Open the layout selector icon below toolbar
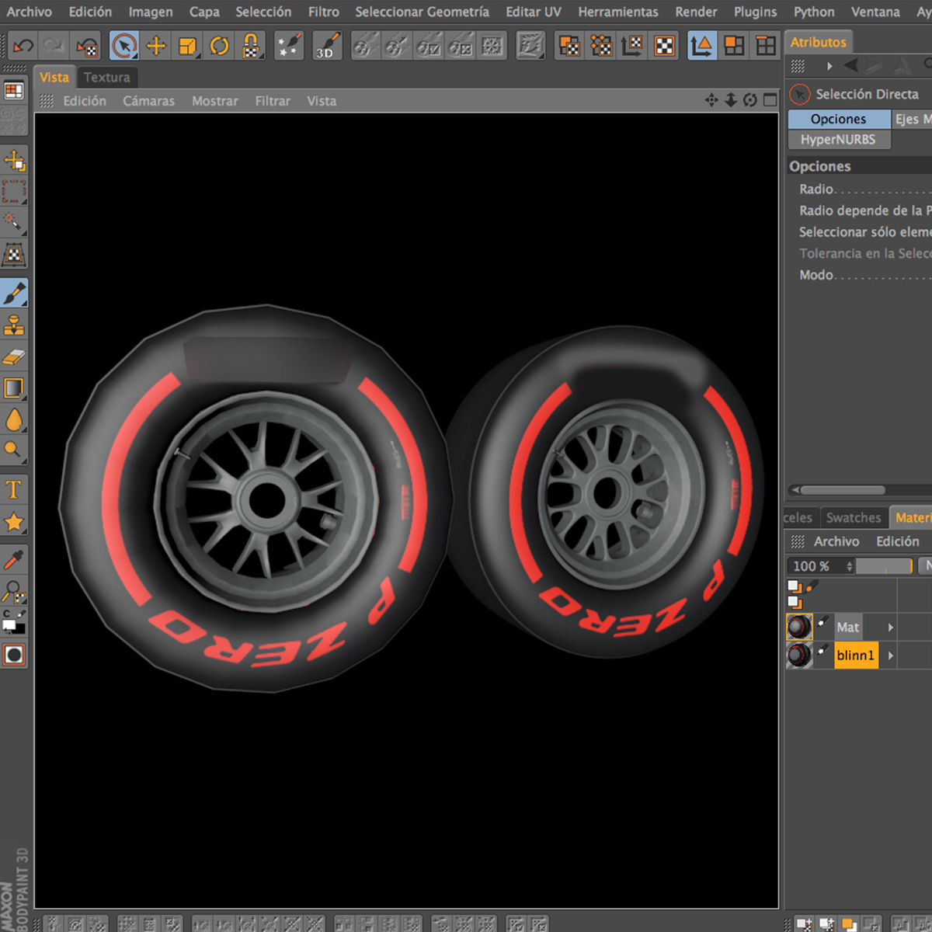Viewport: 932px width, 932px height. click(x=14, y=91)
